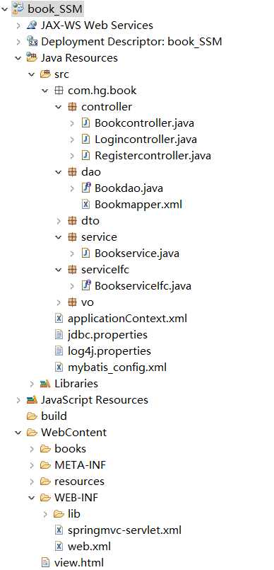The height and width of the screenshot is (570, 274).
Task: Select log4j.properties file name
Action: point(109,350)
